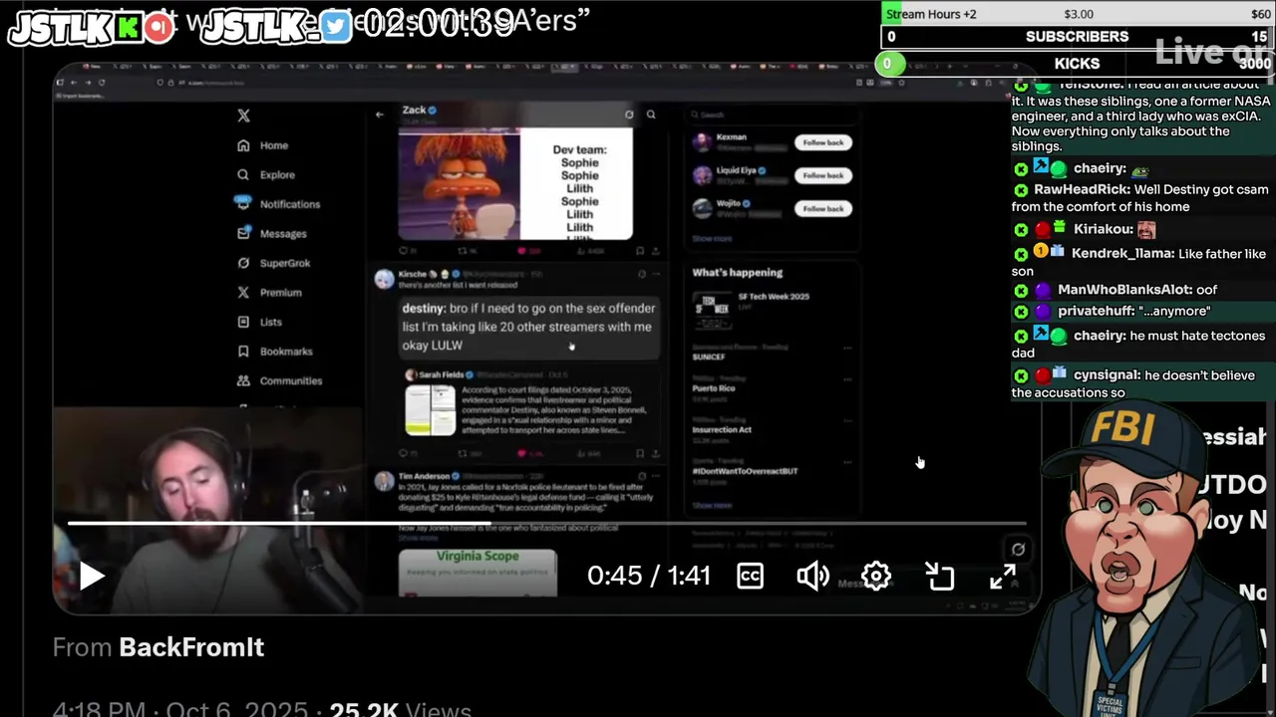Play the paused video

click(92, 576)
